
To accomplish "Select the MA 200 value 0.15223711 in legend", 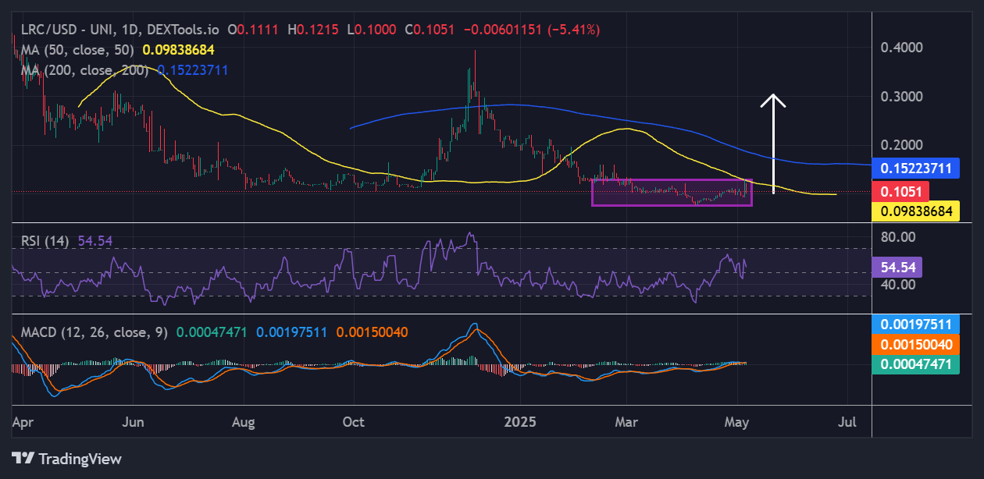I will point(193,70).
